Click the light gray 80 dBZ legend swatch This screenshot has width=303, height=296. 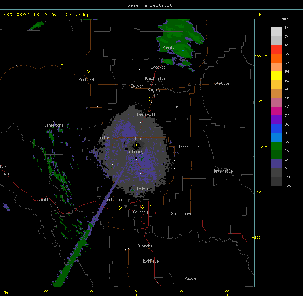click(276, 32)
